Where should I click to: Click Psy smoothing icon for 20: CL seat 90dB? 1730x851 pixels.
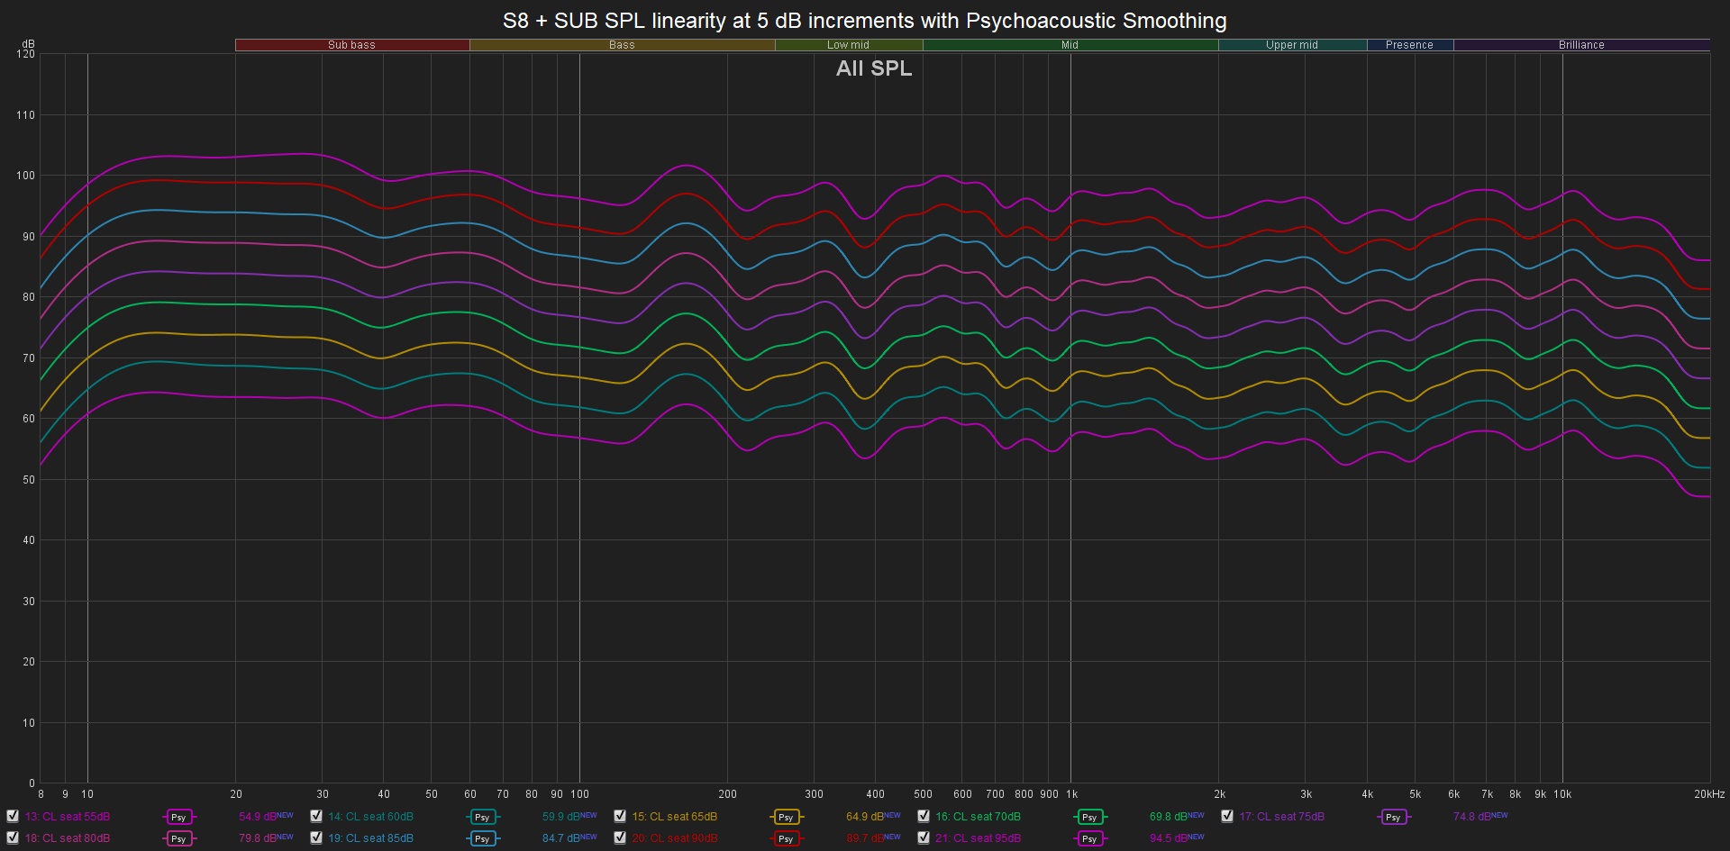(786, 838)
